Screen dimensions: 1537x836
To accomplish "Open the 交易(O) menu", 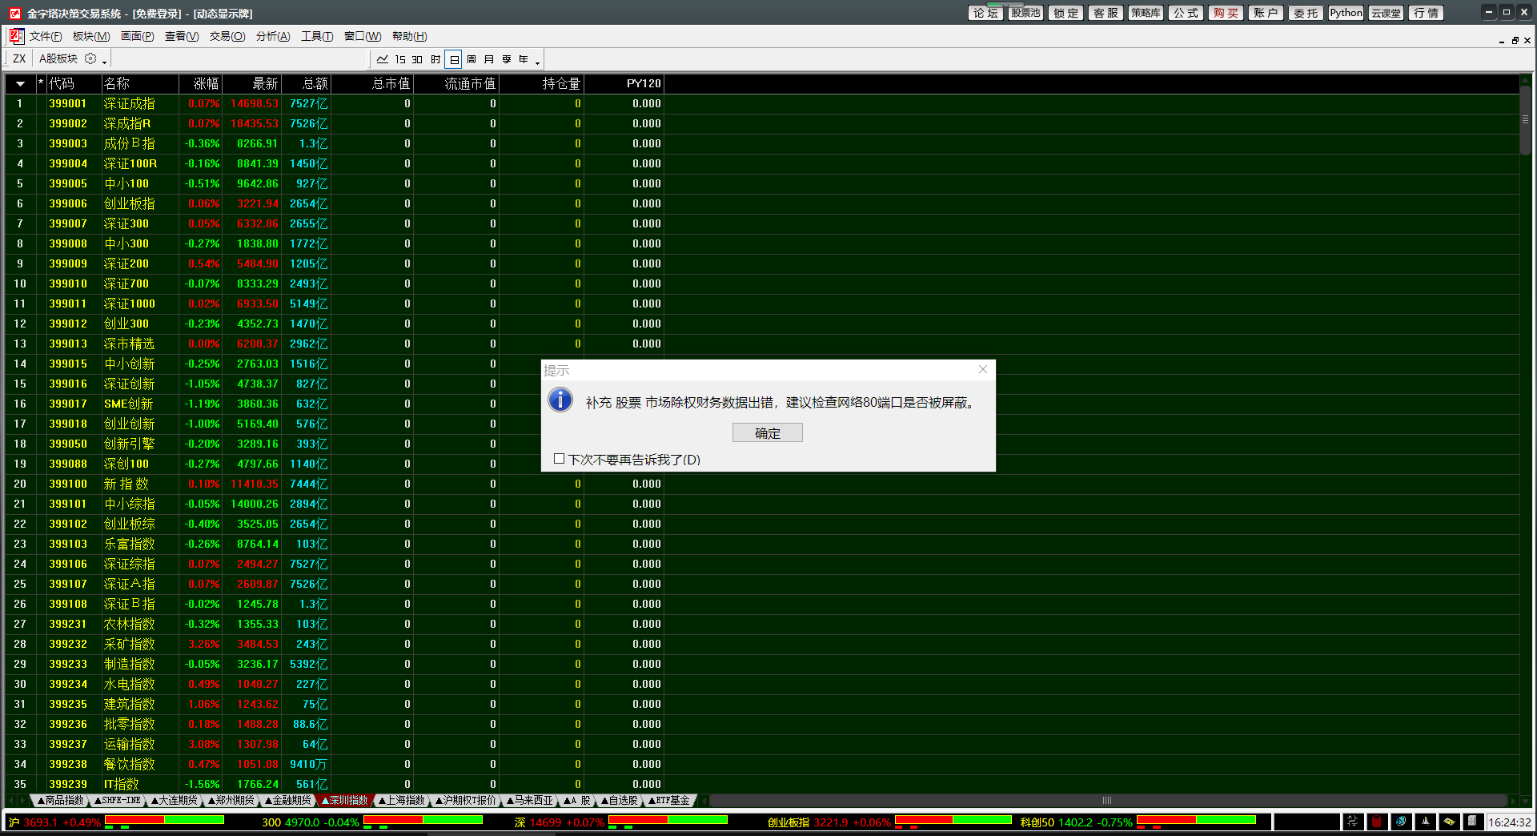I will 227,36.
